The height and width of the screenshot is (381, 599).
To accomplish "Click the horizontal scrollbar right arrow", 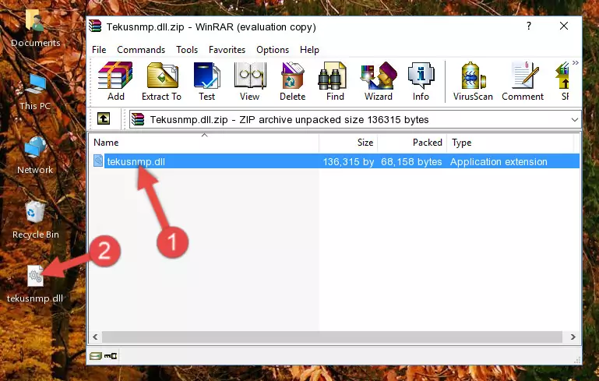I will coord(573,337).
